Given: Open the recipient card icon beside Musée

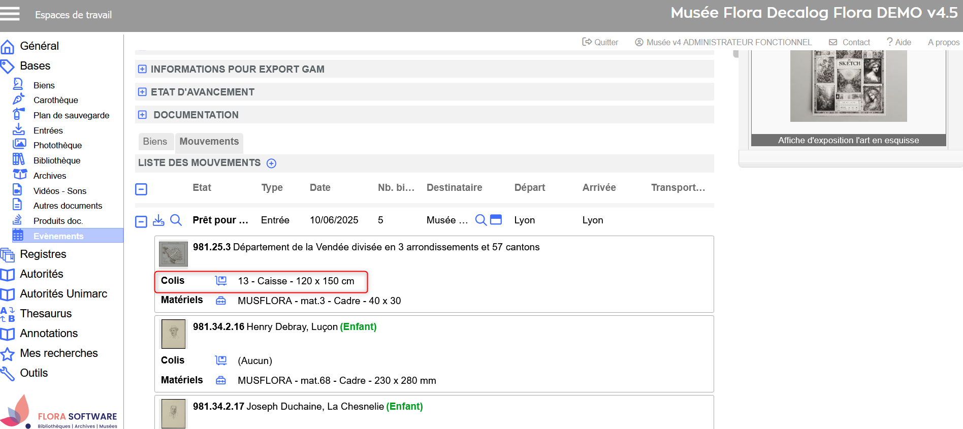Looking at the screenshot, I should click(x=496, y=219).
